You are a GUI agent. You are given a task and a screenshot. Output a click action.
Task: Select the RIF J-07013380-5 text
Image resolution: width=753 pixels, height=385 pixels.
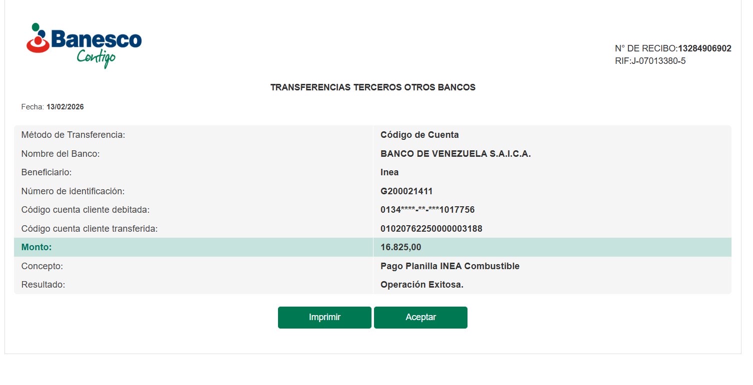tap(650, 61)
